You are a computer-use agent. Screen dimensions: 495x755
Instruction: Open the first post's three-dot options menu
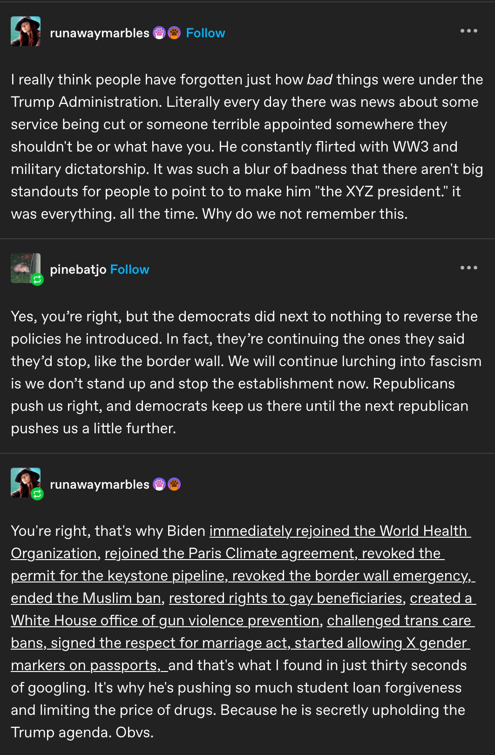click(468, 31)
